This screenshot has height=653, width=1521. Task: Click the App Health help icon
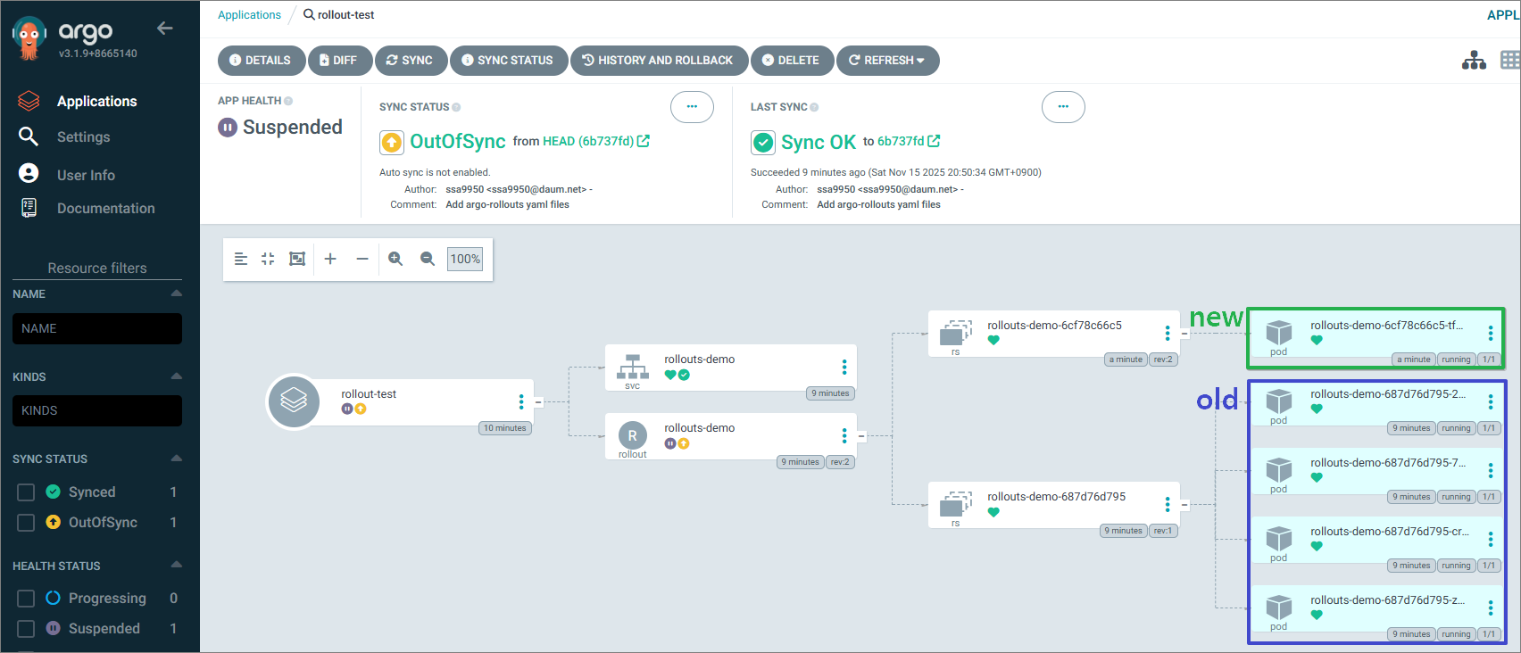[288, 101]
